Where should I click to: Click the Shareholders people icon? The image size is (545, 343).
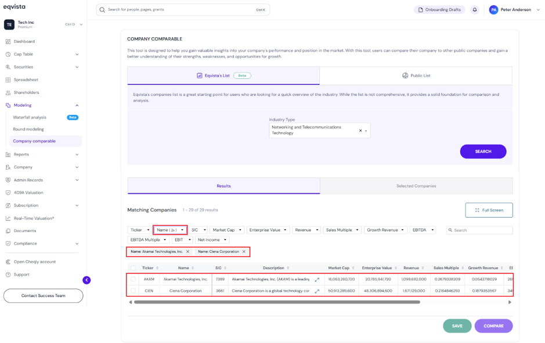tap(8, 92)
